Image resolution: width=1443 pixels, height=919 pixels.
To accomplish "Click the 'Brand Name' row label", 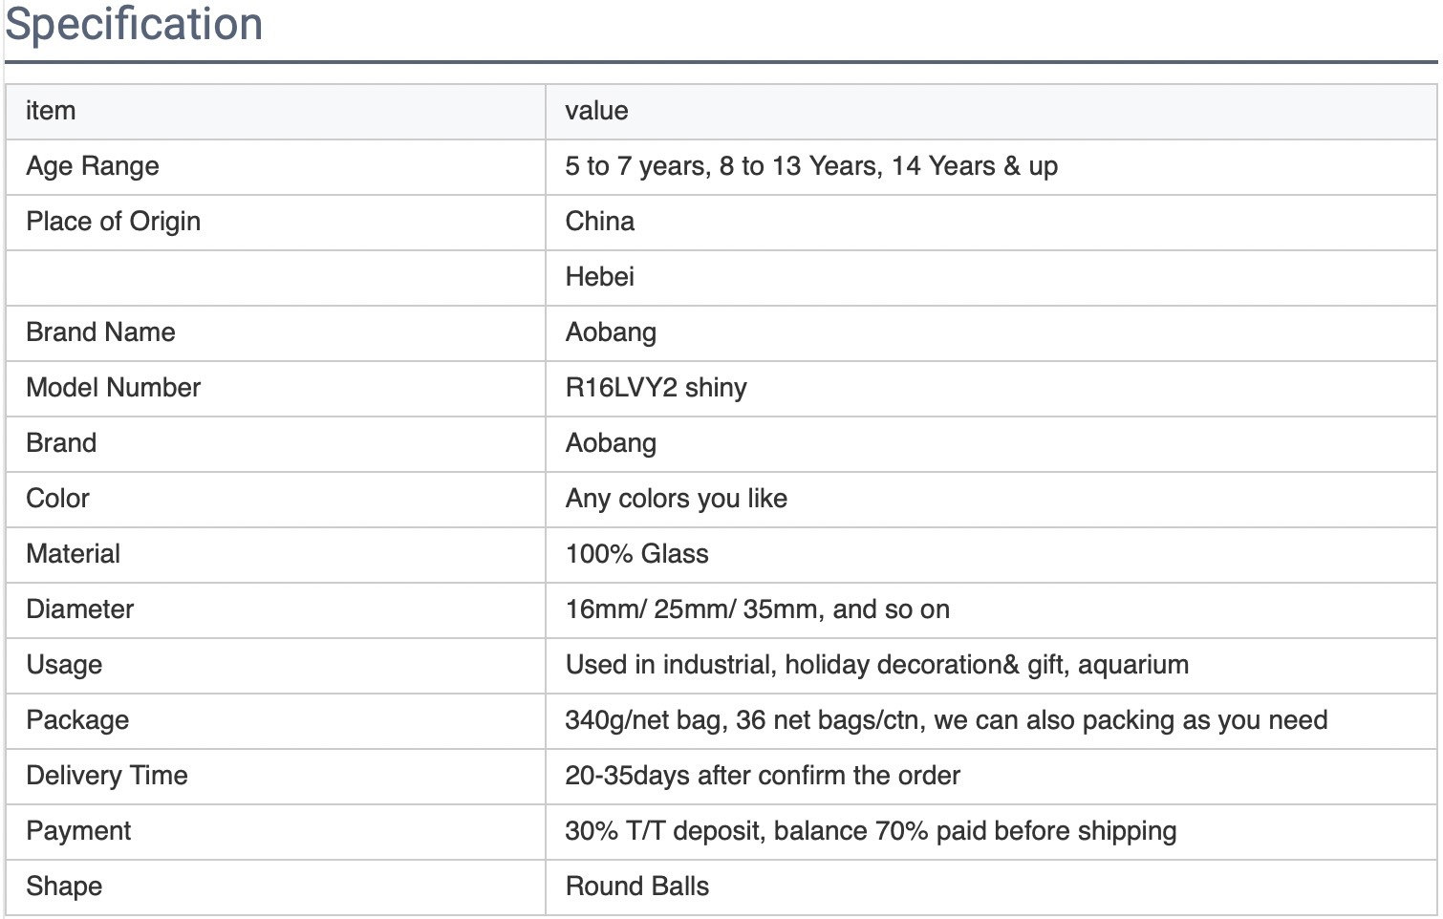I will tap(101, 332).
